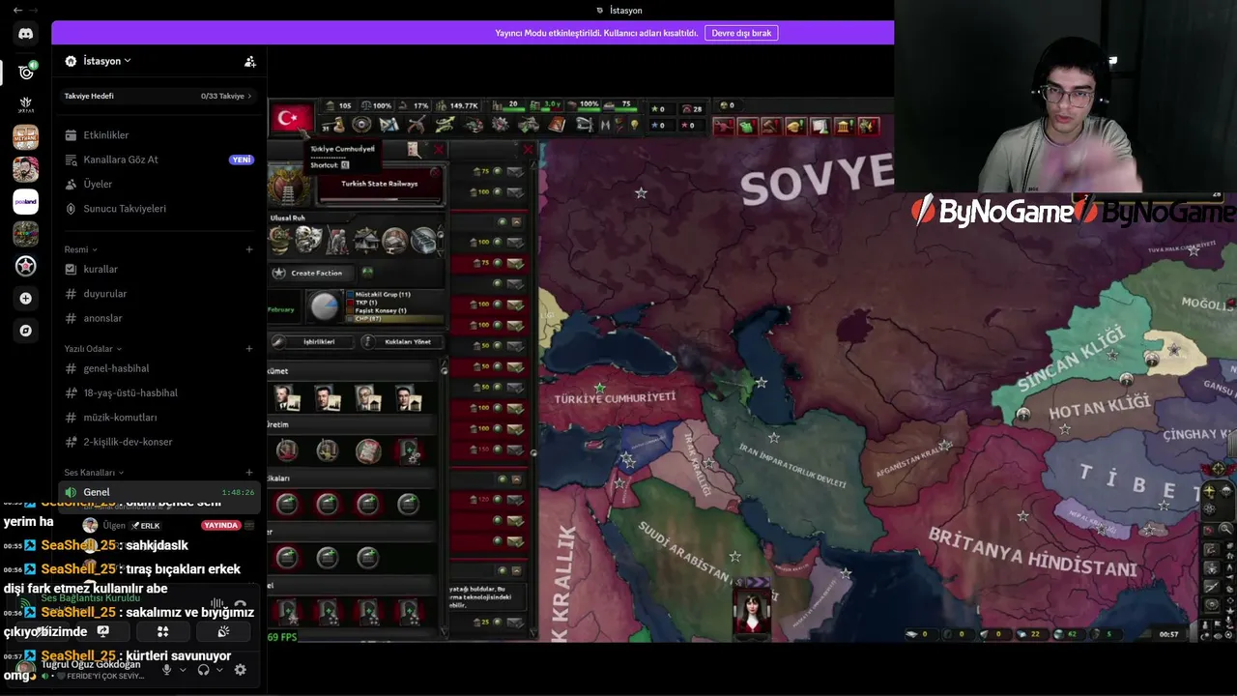Screen dimensions: 1237x696
Task: Open the kurallar rules channel
Action: click(158, 269)
